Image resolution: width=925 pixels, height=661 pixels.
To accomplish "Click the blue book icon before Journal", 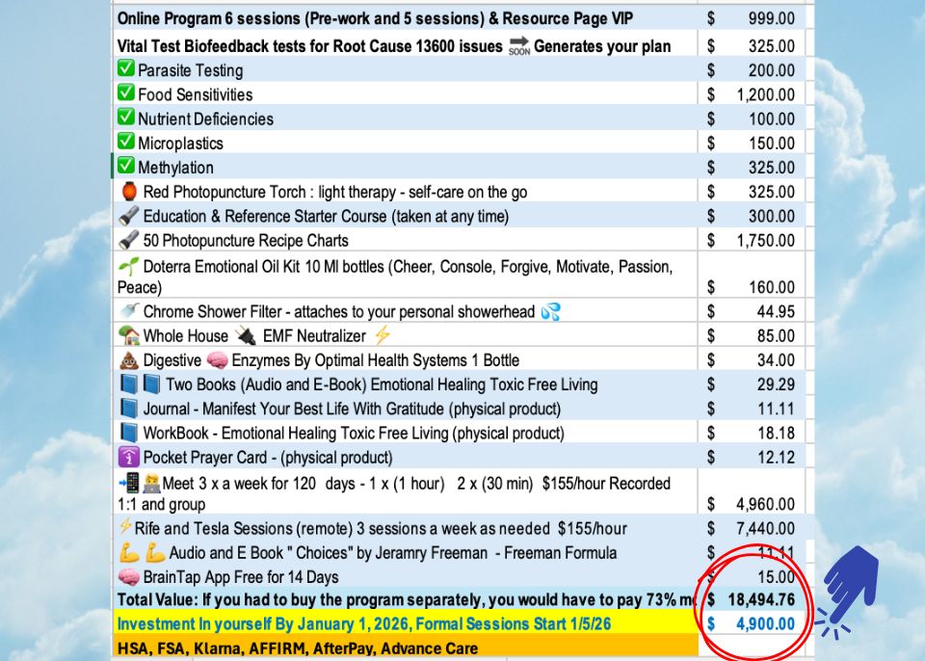I will (x=128, y=409).
